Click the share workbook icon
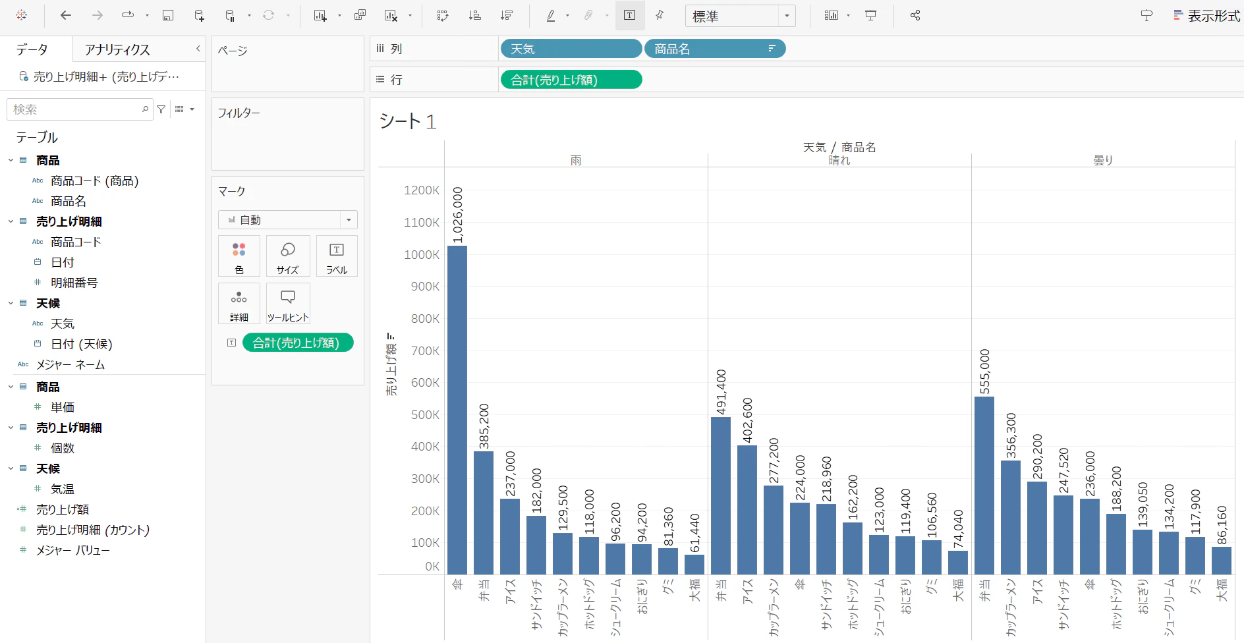1244x643 pixels. pyautogui.click(x=915, y=15)
